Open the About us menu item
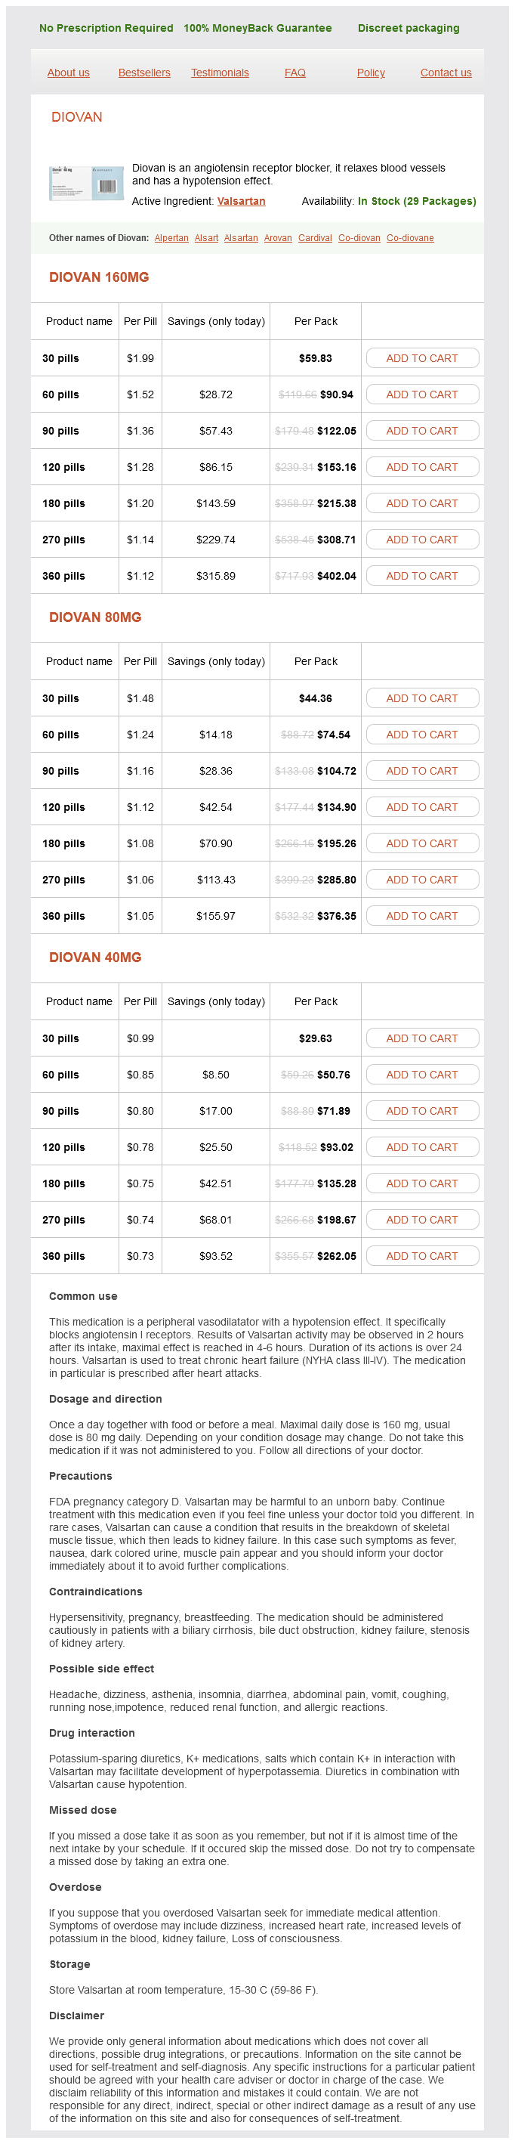 tap(68, 73)
